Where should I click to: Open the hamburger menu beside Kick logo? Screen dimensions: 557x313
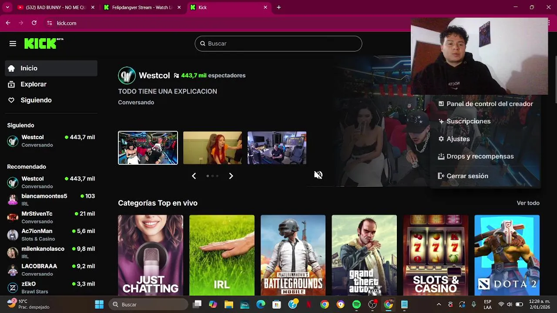click(x=13, y=43)
